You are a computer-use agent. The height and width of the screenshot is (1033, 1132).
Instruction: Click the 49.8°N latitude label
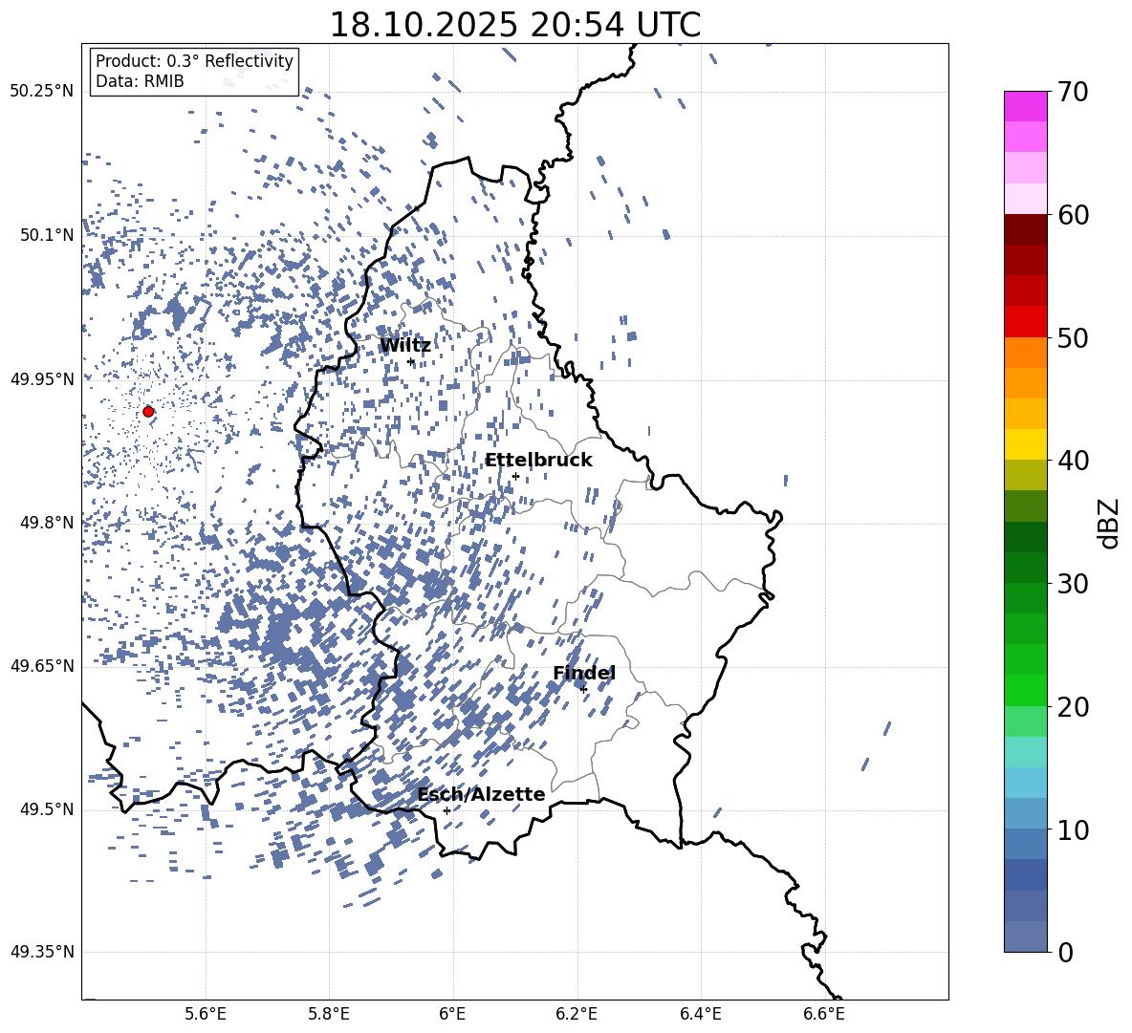(47, 523)
